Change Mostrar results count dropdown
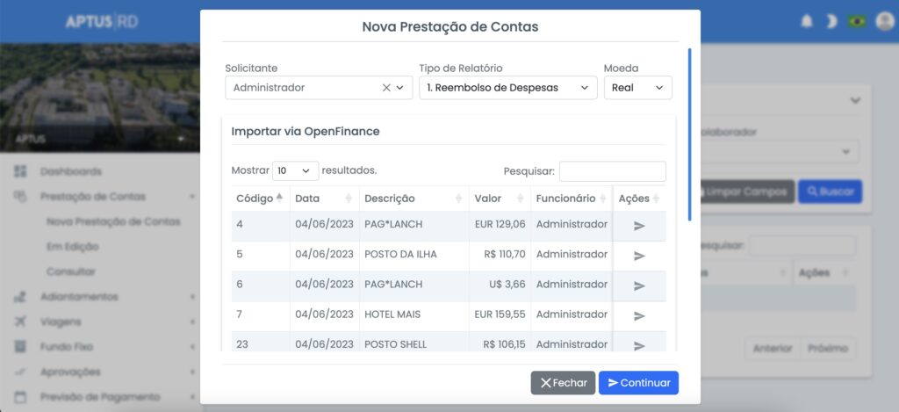 (x=295, y=170)
